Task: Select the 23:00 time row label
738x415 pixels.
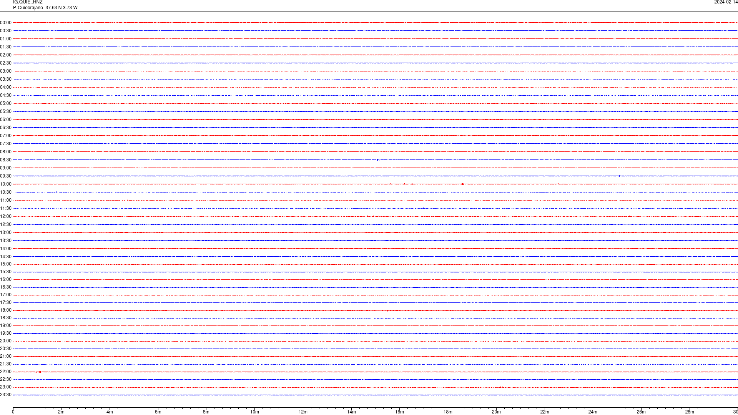Action: (x=6, y=387)
